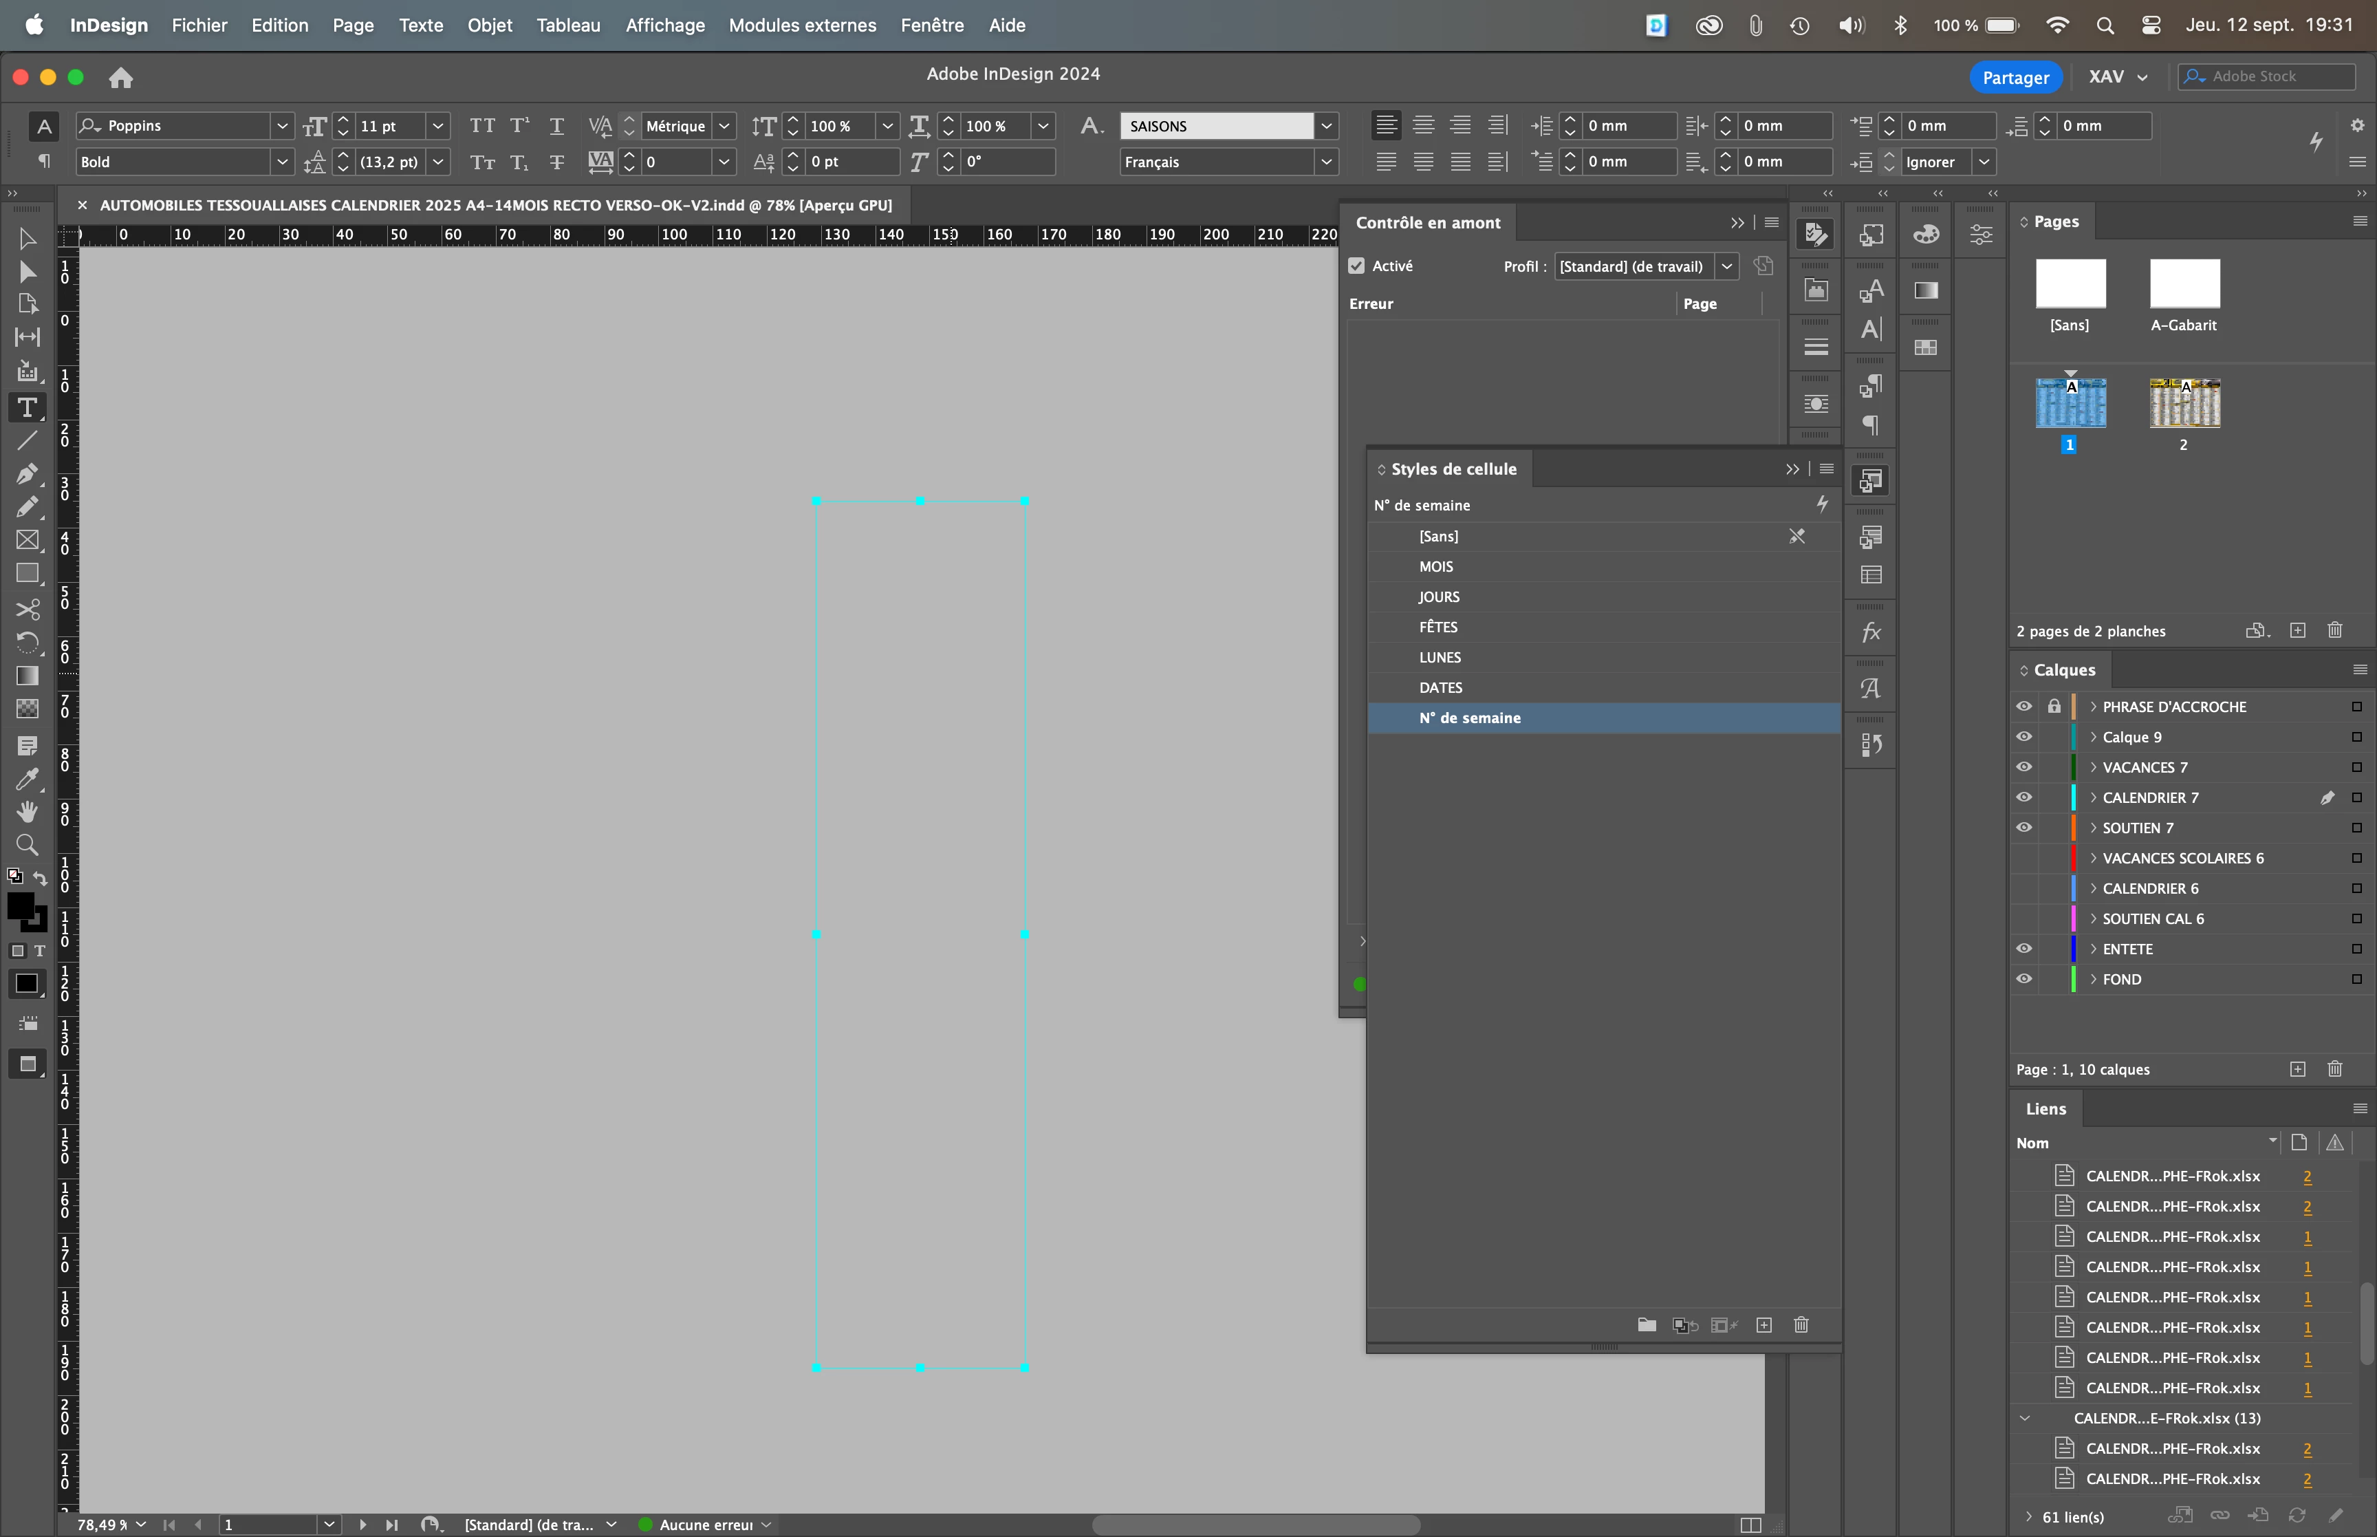Select the Hand tool
Image resolution: width=2377 pixels, height=1537 pixels.
click(27, 811)
